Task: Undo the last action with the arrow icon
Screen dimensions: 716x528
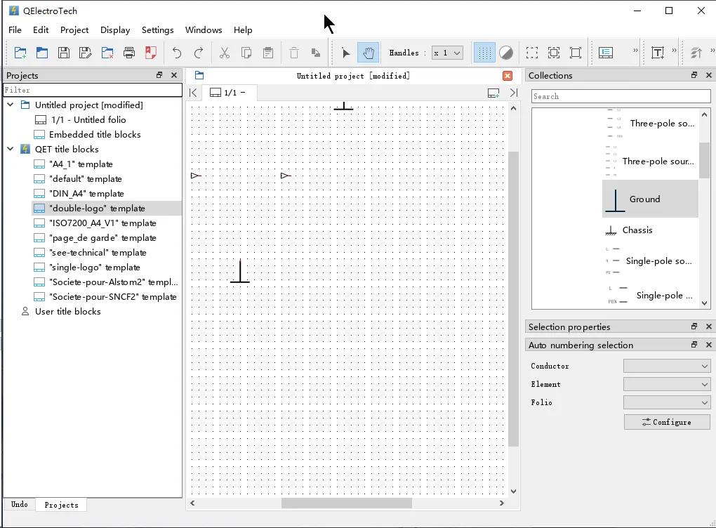Action: [x=175, y=52]
